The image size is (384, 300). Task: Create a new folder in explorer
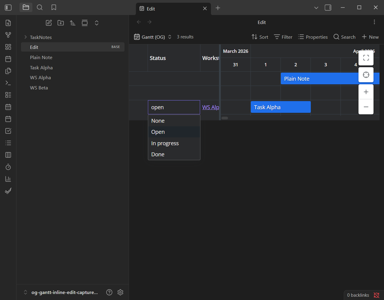(61, 23)
